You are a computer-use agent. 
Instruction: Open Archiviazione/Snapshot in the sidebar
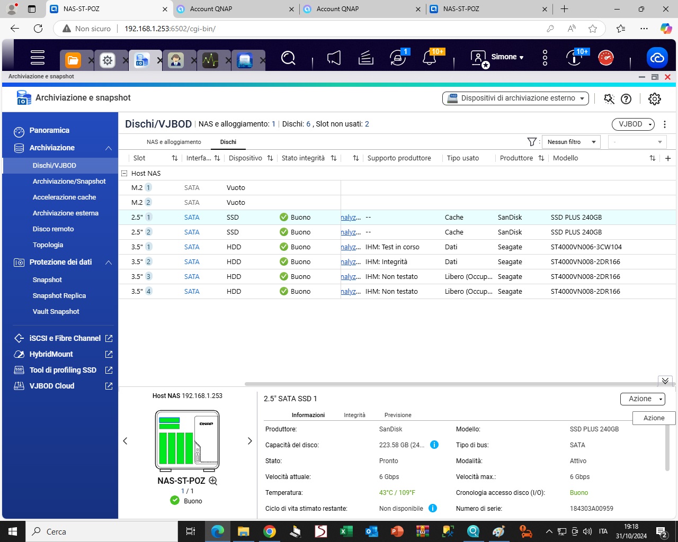point(69,182)
